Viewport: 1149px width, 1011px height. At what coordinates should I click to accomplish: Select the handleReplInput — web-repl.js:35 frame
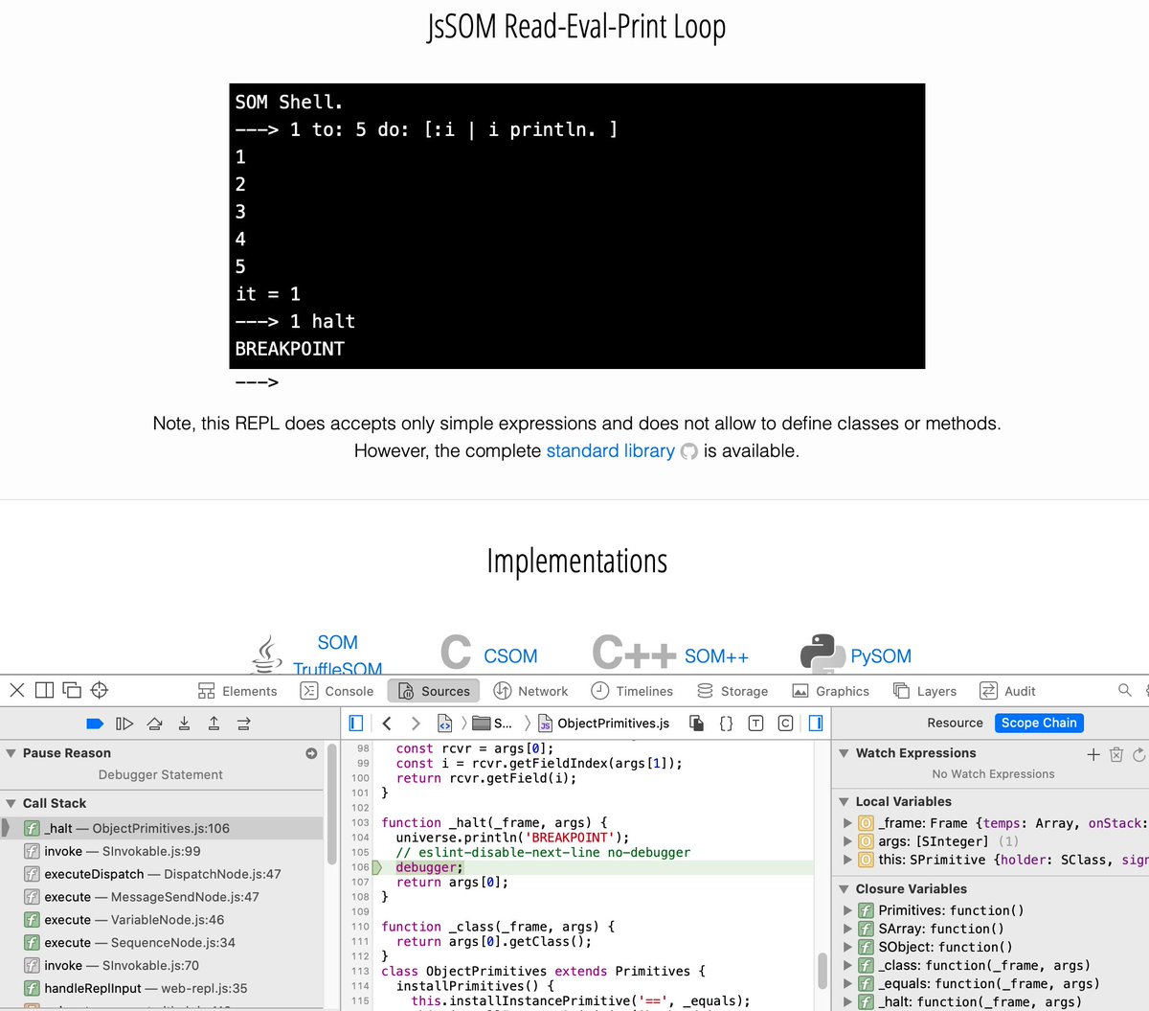click(163, 988)
